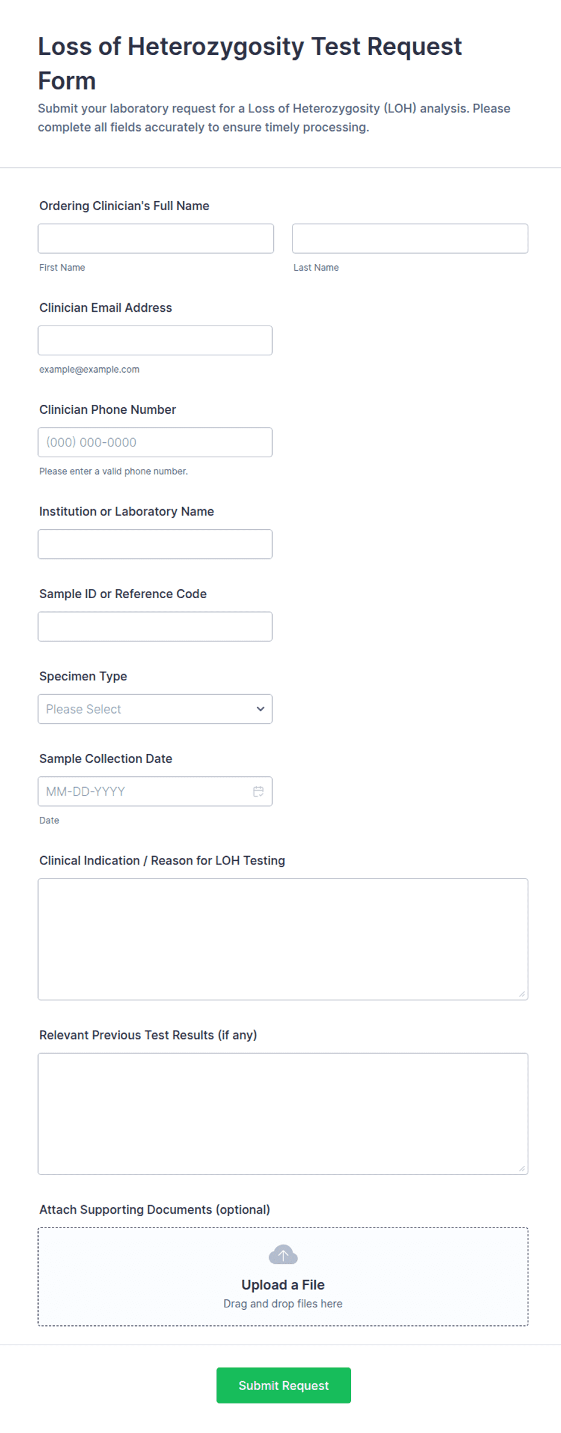Click the Clinical Indication text area
The width and height of the screenshot is (561, 1433).
pos(283,939)
